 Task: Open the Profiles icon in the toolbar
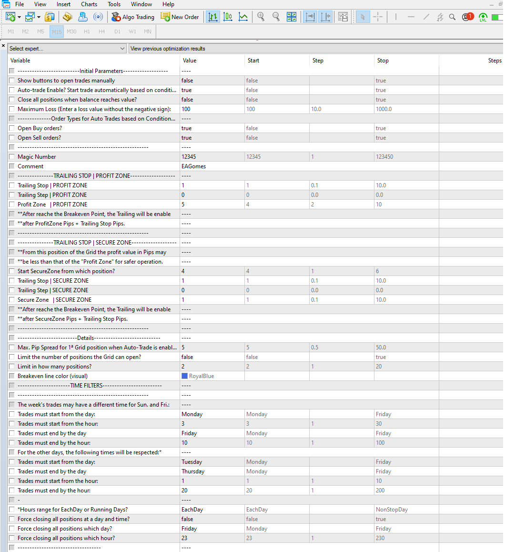pyautogui.click(x=30, y=17)
